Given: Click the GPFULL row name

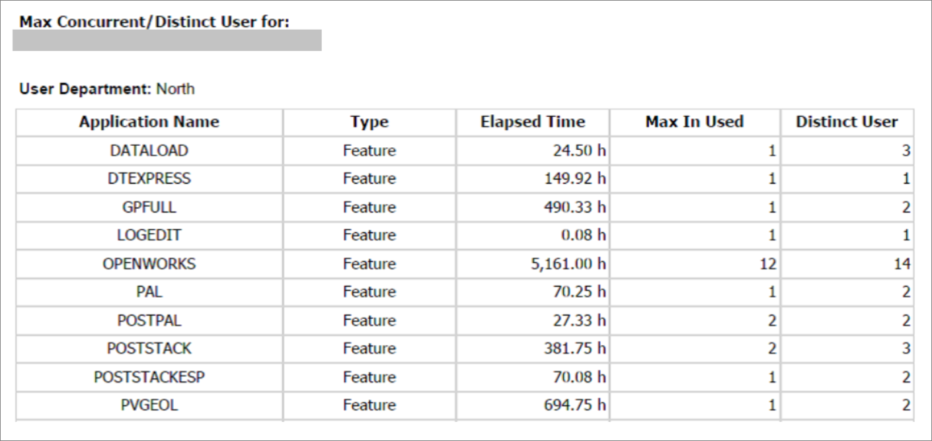Looking at the screenshot, I should (149, 207).
